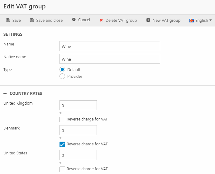Image resolution: width=215 pixels, height=174 pixels.
Task: Click the red X delete icon
Action: pos(101,21)
